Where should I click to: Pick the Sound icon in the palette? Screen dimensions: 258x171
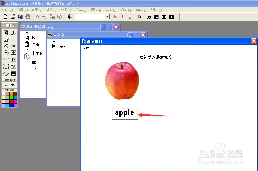(13, 59)
